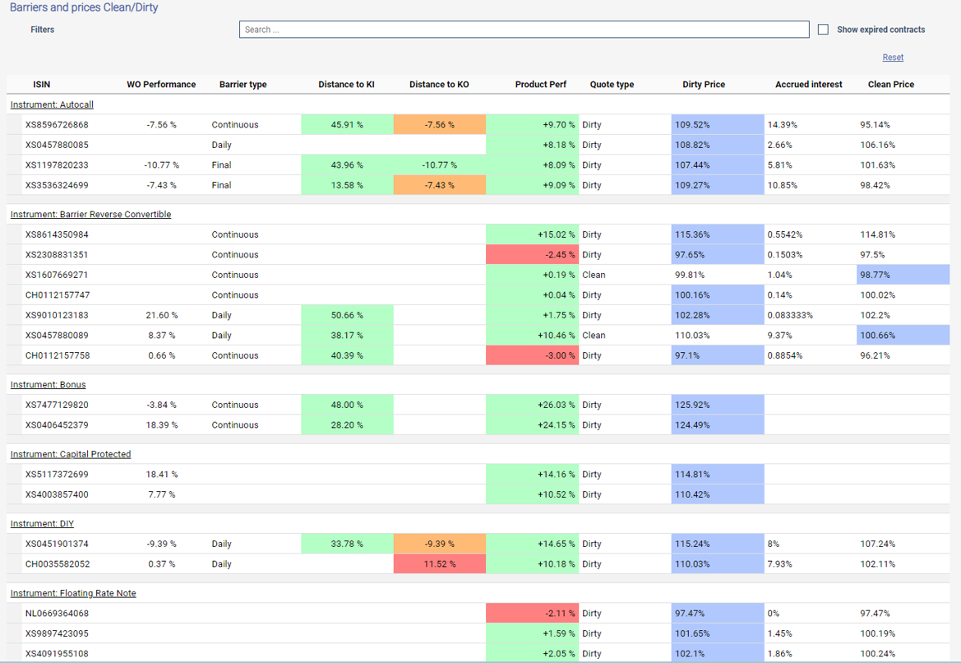Select ISIN CH0112157758
This screenshot has width=961, height=663.
58,355
